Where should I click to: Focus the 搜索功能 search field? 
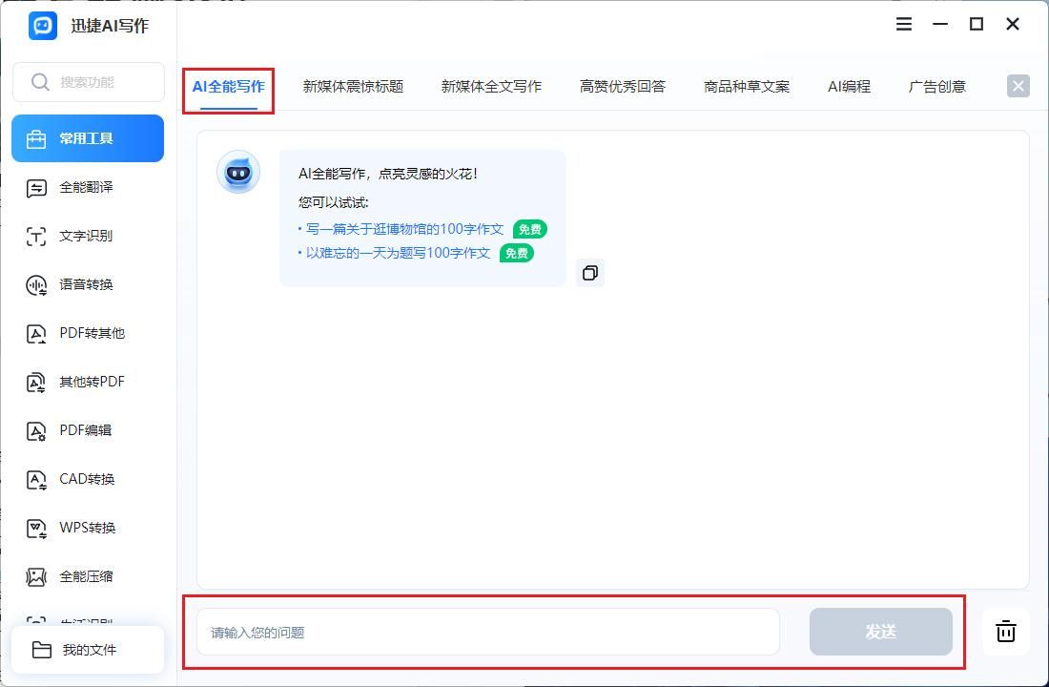[89, 82]
